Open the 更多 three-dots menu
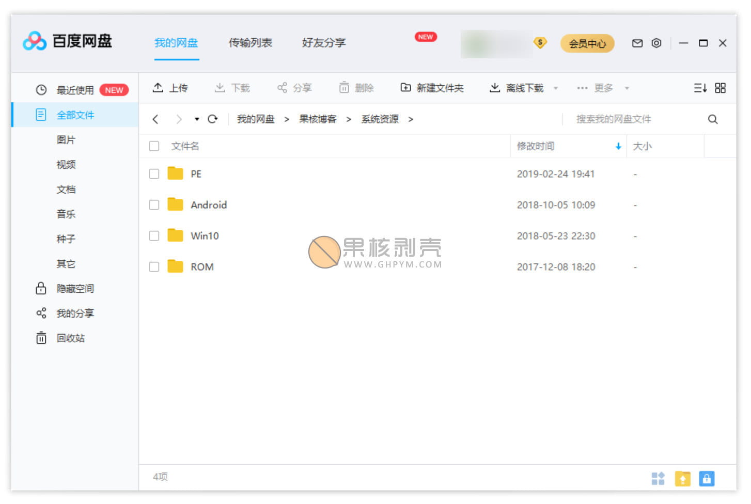The width and height of the screenshot is (751, 504). (x=582, y=88)
